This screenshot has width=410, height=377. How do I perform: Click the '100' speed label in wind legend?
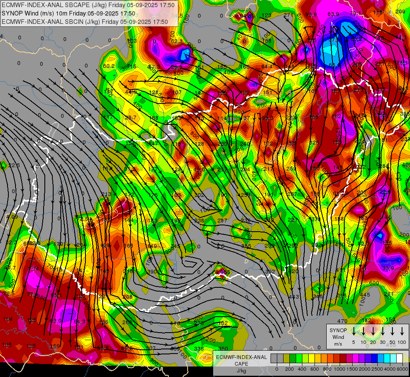click(x=402, y=342)
